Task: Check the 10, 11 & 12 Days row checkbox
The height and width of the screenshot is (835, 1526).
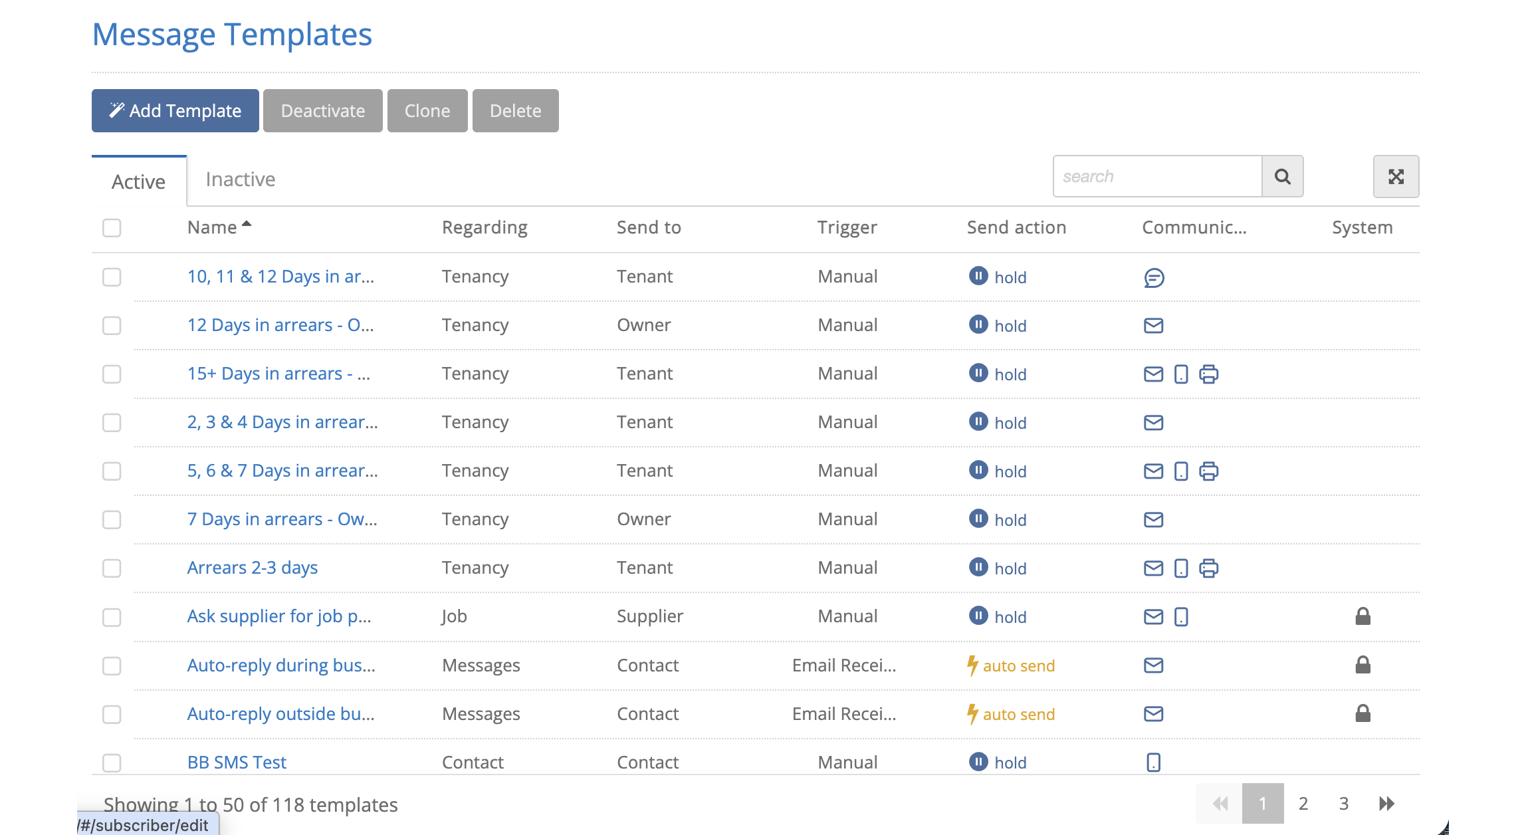Action: point(112,277)
